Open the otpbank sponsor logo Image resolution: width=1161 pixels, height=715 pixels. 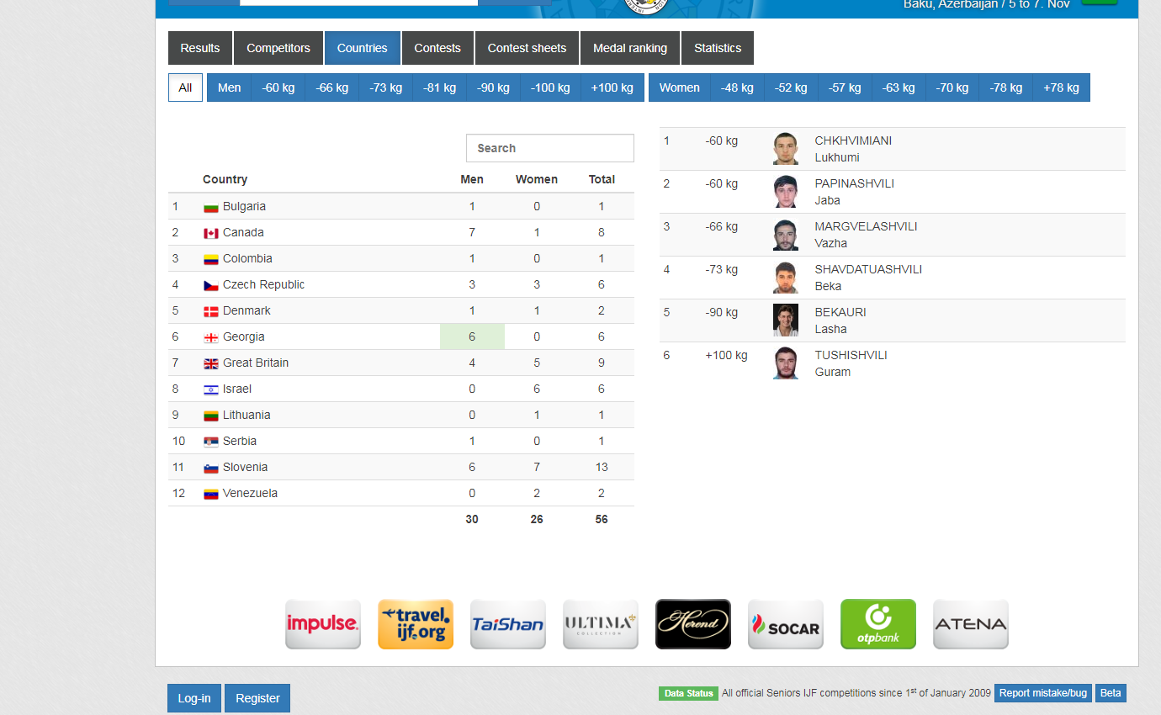[878, 624]
